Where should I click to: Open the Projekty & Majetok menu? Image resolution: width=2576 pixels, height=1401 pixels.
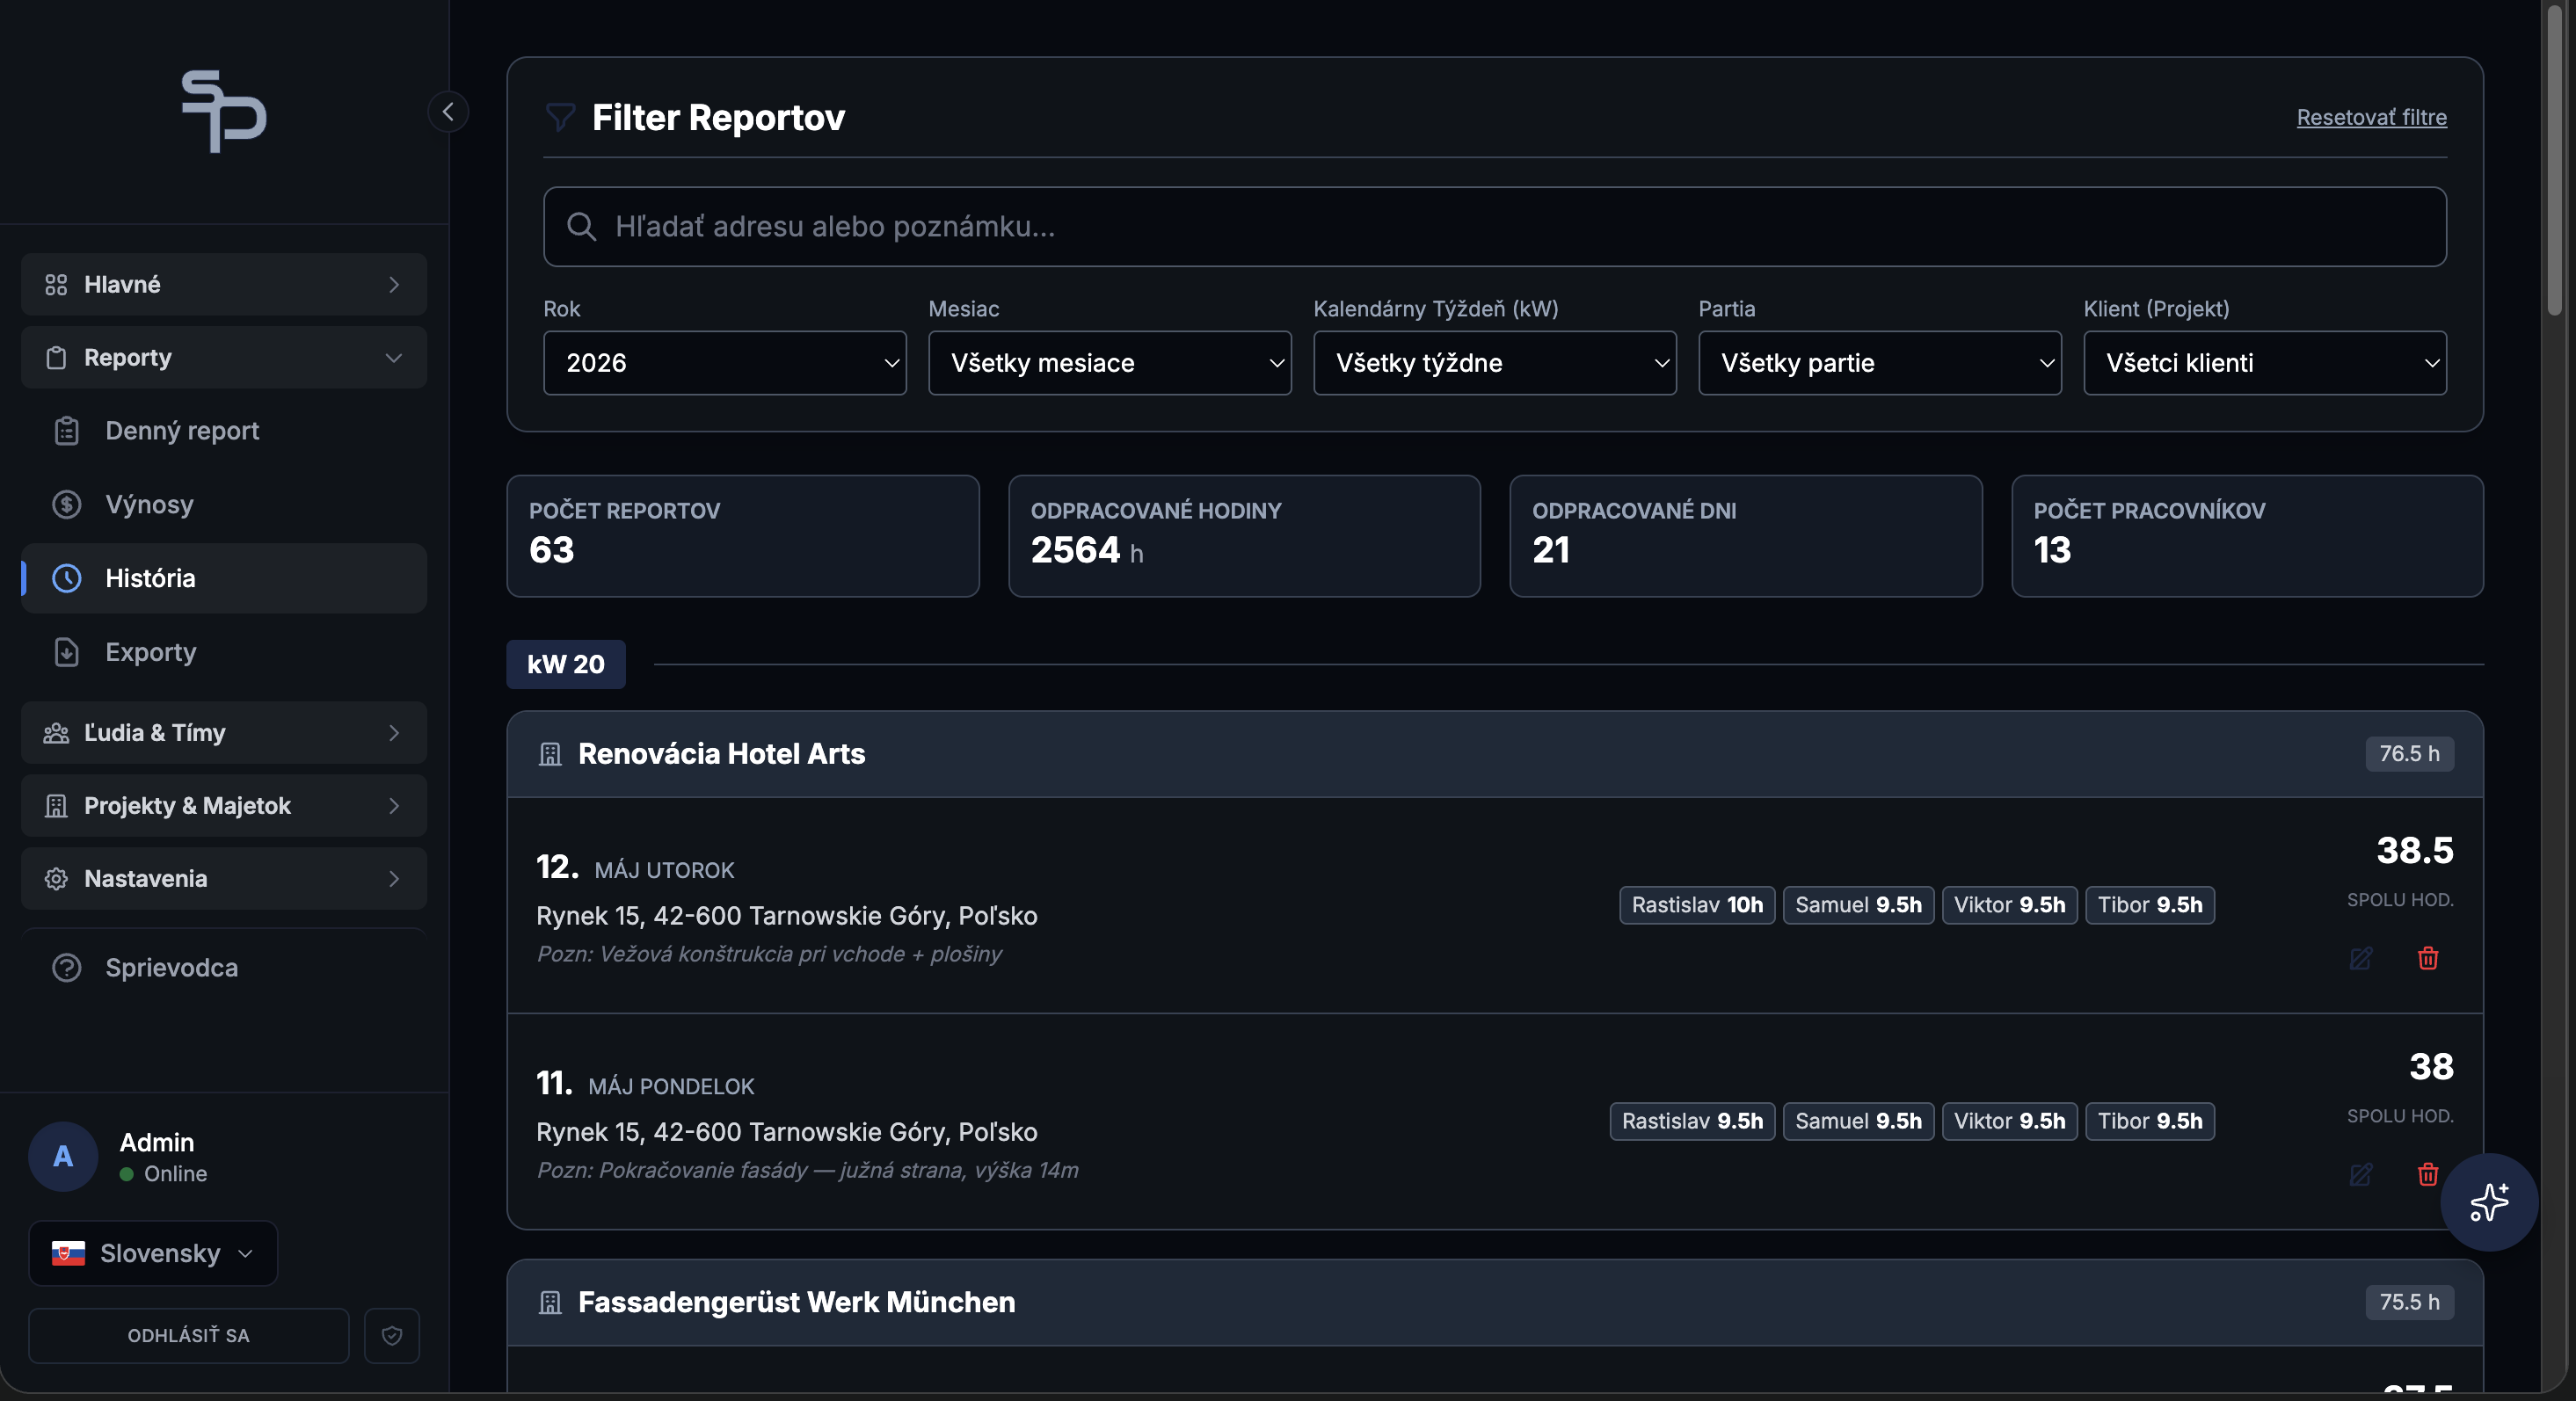224,806
